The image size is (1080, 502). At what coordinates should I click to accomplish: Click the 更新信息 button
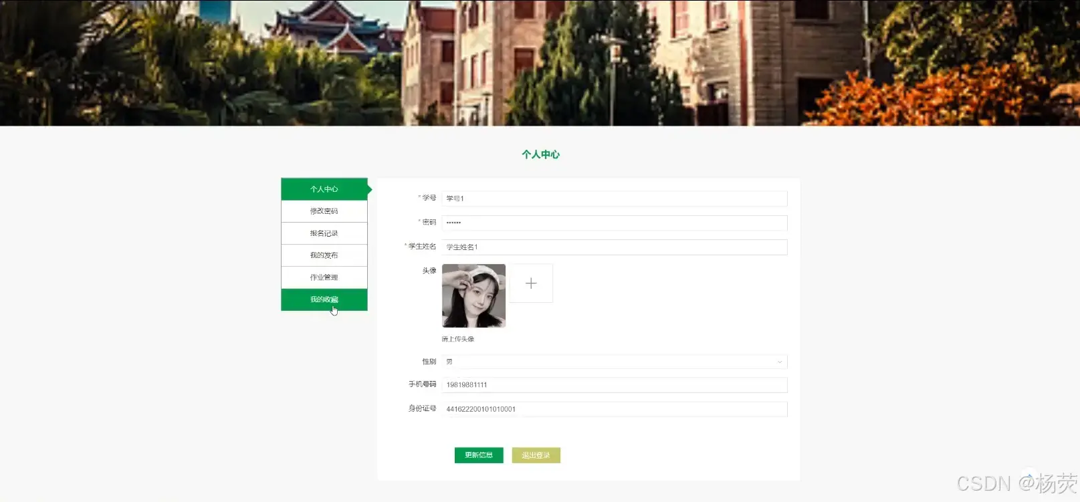[x=479, y=455]
